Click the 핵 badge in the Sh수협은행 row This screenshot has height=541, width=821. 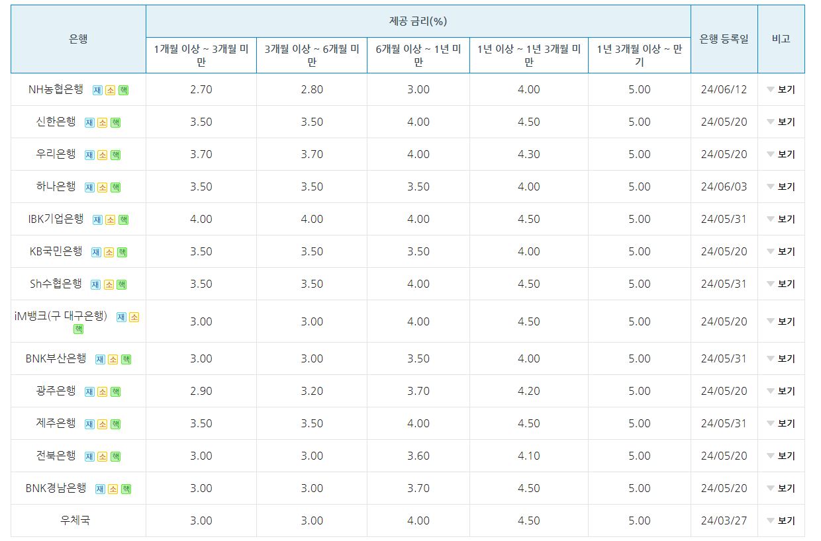coord(121,284)
